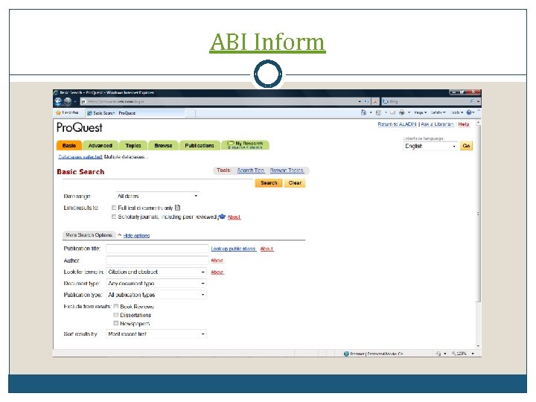This screenshot has height=402, width=536.
Task: Open the Publication type dropdown
Action: (x=156, y=295)
